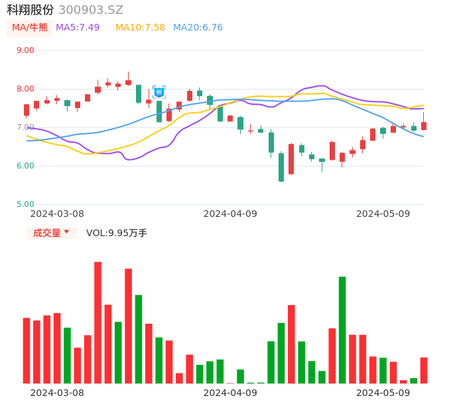Click the MA10:7.58 legend label
Viewport: 455px width, 402px height.
[x=140, y=28]
